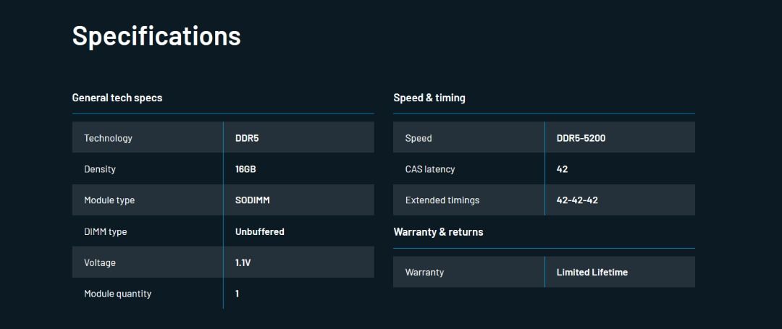Click the Technology row label
Viewport: 782px width, 329px height.
(108, 138)
